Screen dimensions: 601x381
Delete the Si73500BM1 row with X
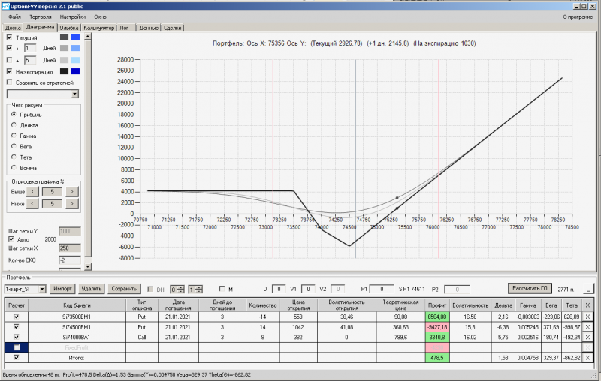tap(587, 316)
